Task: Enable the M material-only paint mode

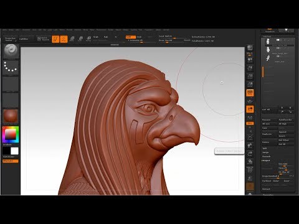Action: pos(116,37)
